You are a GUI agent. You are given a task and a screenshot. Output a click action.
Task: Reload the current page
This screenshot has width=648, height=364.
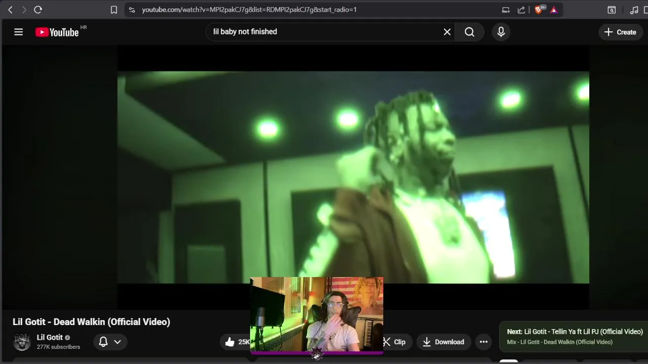pos(38,10)
